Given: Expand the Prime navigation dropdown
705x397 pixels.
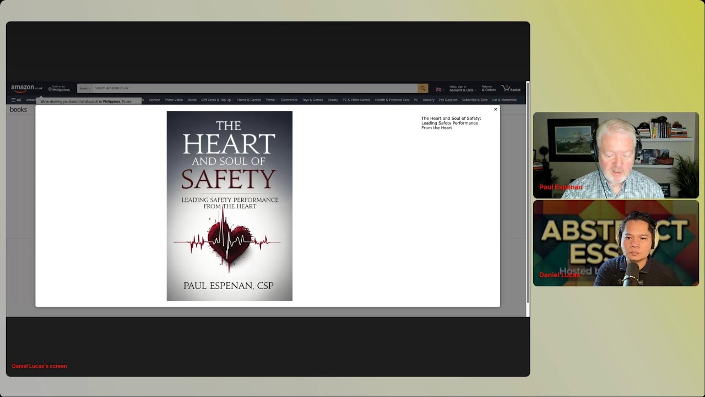Looking at the screenshot, I should tap(271, 100).
